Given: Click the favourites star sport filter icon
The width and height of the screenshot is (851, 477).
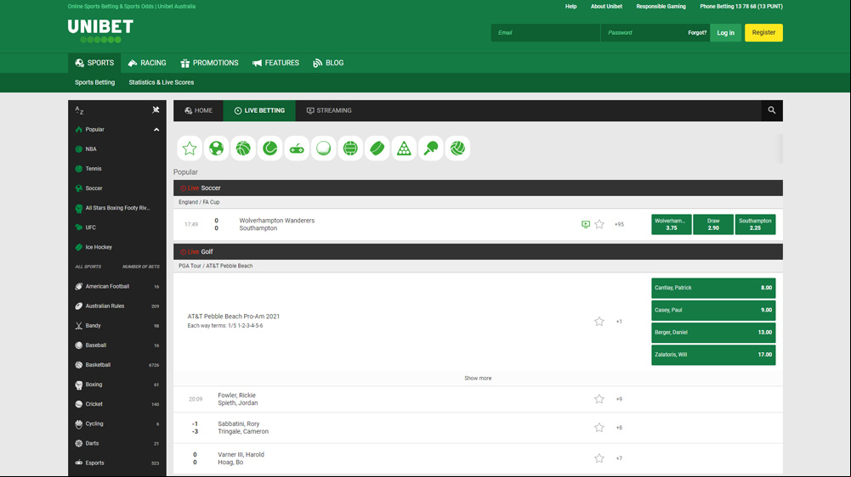Looking at the screenshot, I should point(190,148).
